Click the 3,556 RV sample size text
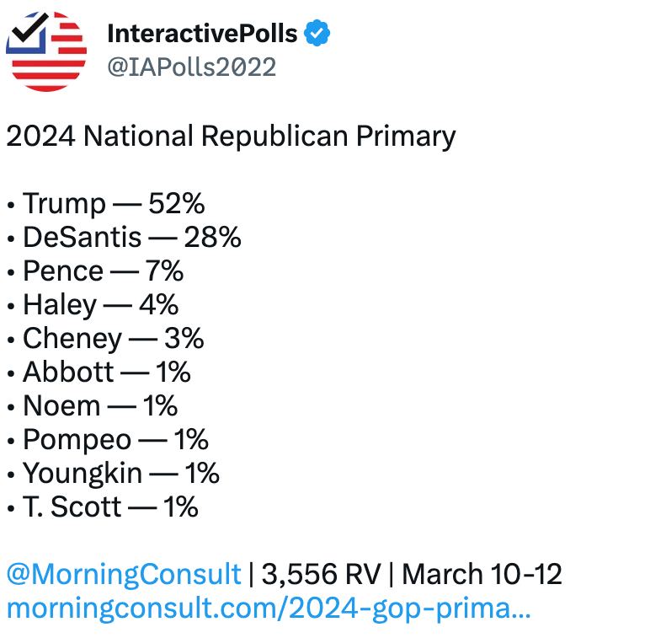Image resolution: width=666 pixels, height=638 pixels. (321, 574)
